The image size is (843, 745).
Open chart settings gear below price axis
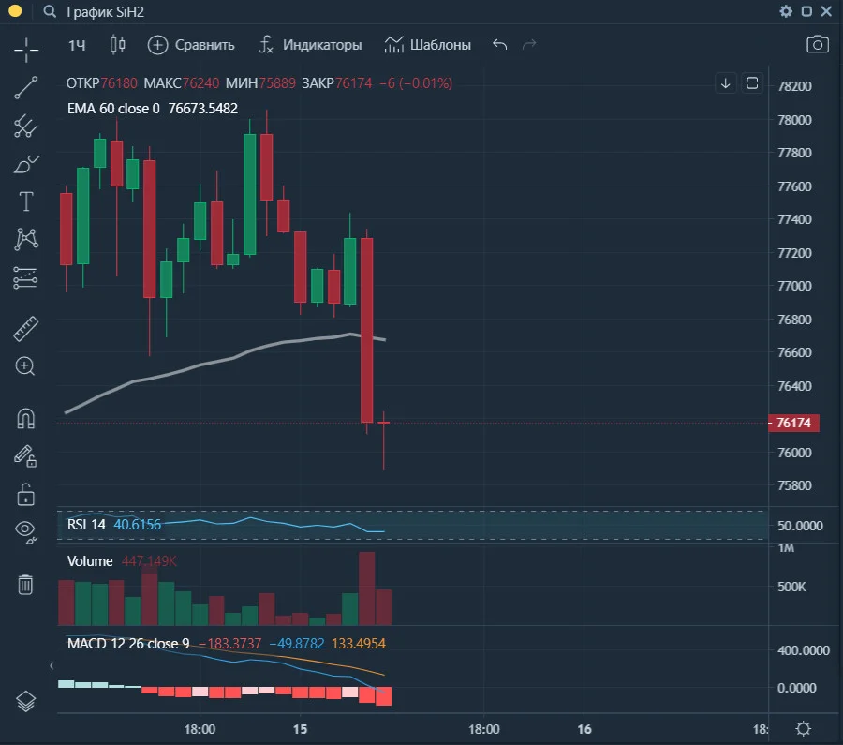(804, 729)
